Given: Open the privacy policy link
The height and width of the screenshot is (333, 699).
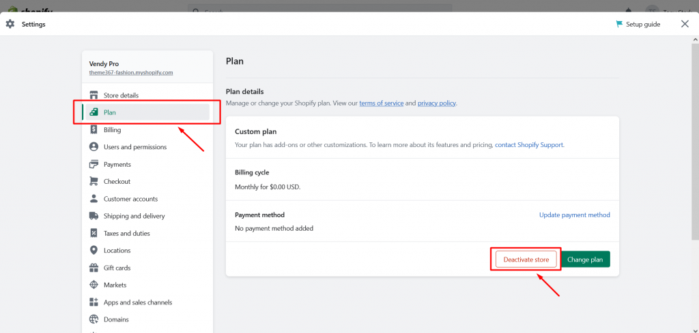Looking at the screenshot, I should (x=436, y=103).
